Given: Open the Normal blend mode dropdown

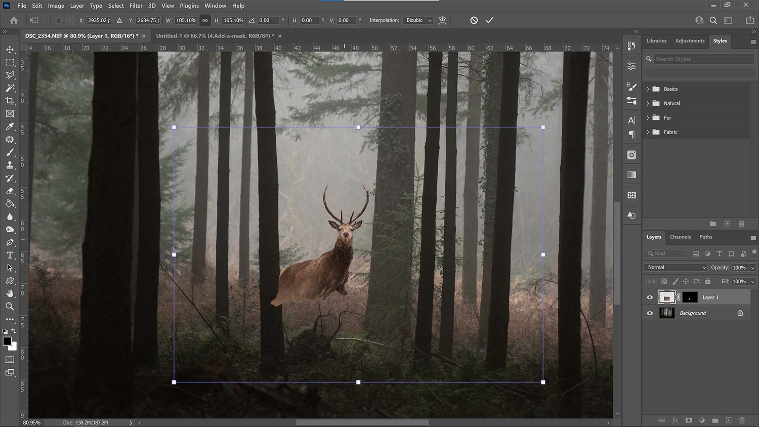Looking at the screenshot, I should pos(676,268).
